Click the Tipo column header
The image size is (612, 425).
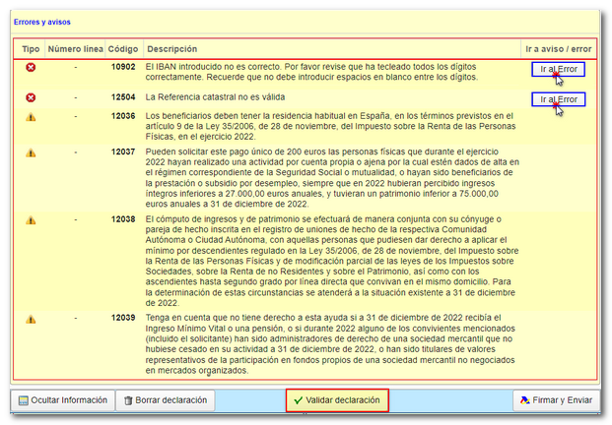(x=31, y=48)
